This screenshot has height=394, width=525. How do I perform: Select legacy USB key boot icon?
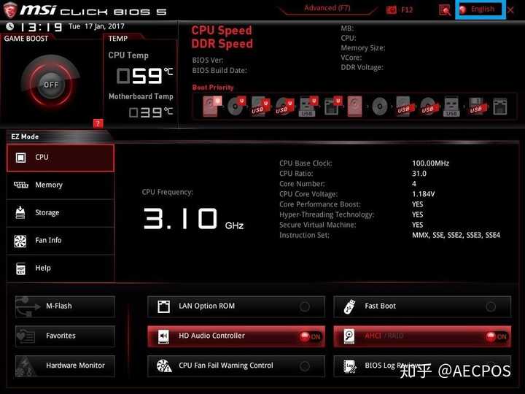pyautogui.click(x=451, y=107)
